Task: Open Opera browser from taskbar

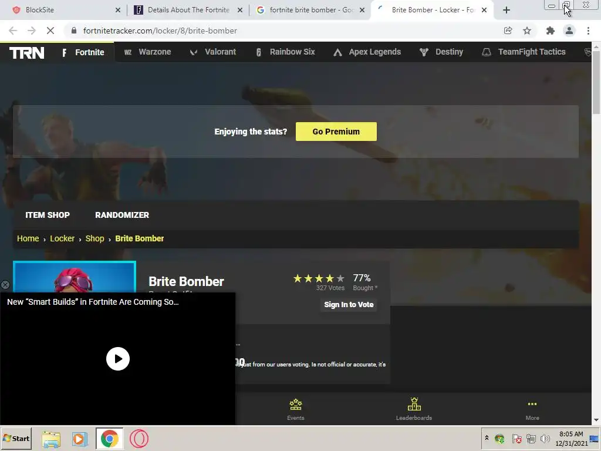Action: 139,439
